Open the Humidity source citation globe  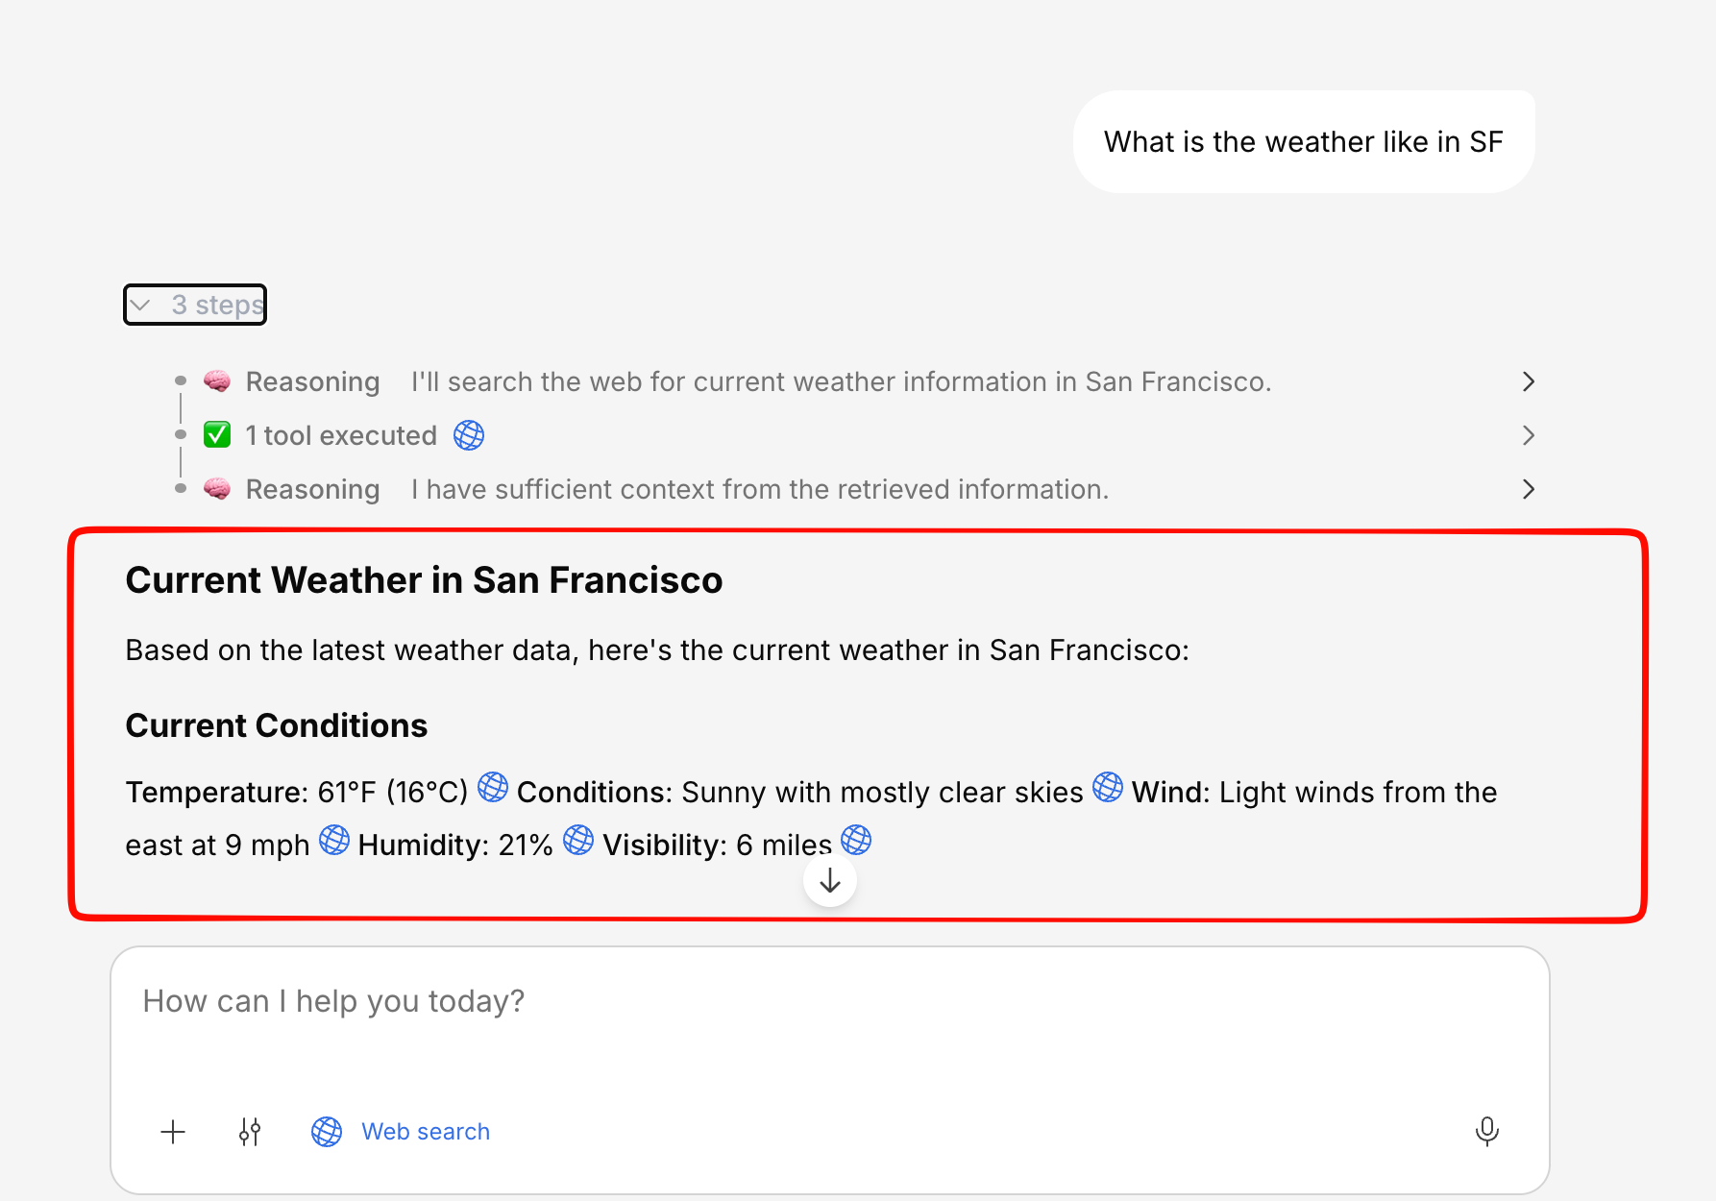pyautogui.click(x=578, y=840)
